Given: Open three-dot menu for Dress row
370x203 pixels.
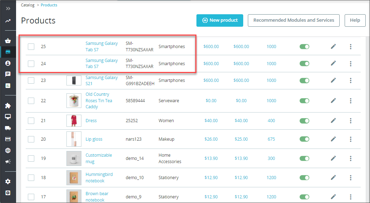Looking at the screenshot, I should 351,121.
